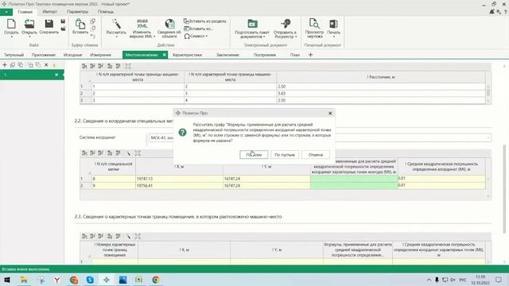Click the question mark help icon in the title area
The width and height of the screenshot is (509, 286).
click(505, 12)
